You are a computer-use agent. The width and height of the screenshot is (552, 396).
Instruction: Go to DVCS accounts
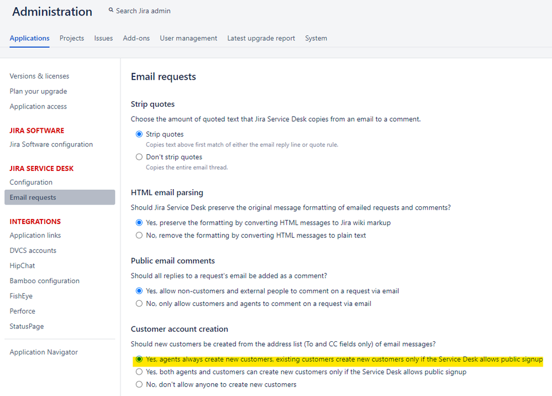coord(33,251)
